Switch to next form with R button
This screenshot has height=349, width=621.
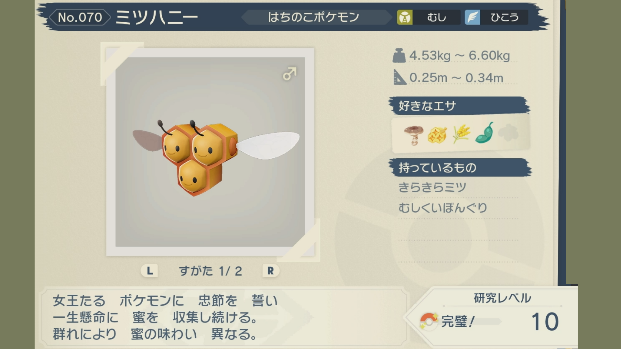pyautogui.click(x=271, y=271)
